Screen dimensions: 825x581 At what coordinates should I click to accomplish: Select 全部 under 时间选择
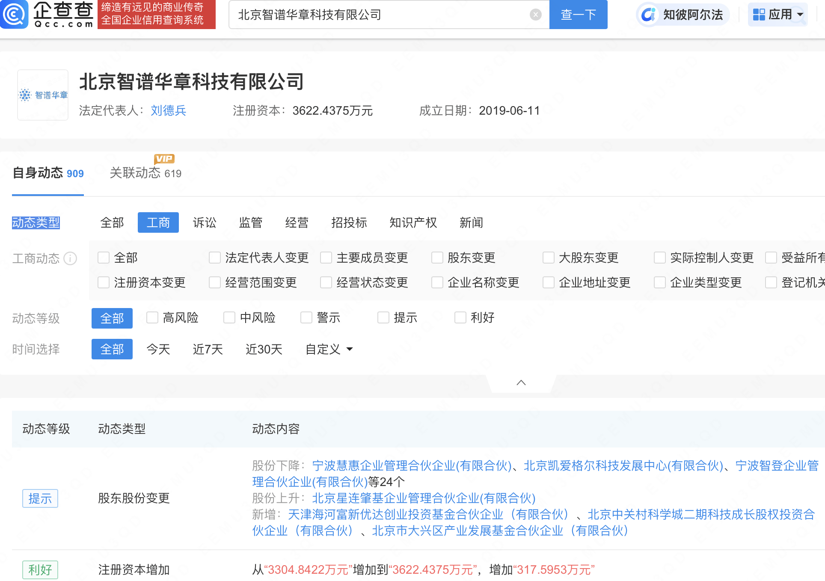[112, 349]
